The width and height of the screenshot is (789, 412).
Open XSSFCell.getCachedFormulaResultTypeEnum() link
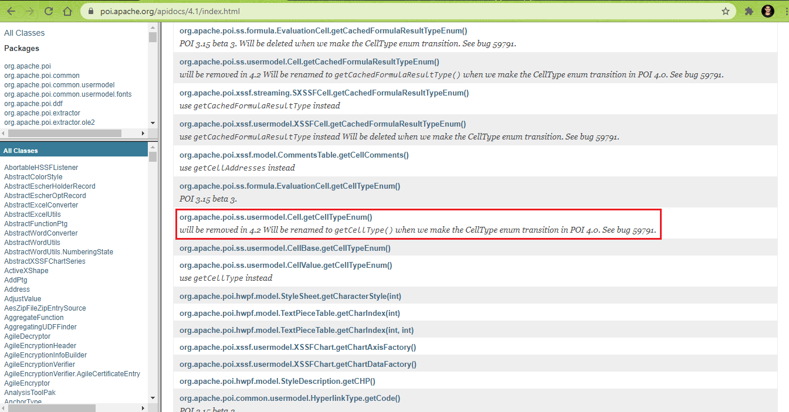[x=323, y=124]
